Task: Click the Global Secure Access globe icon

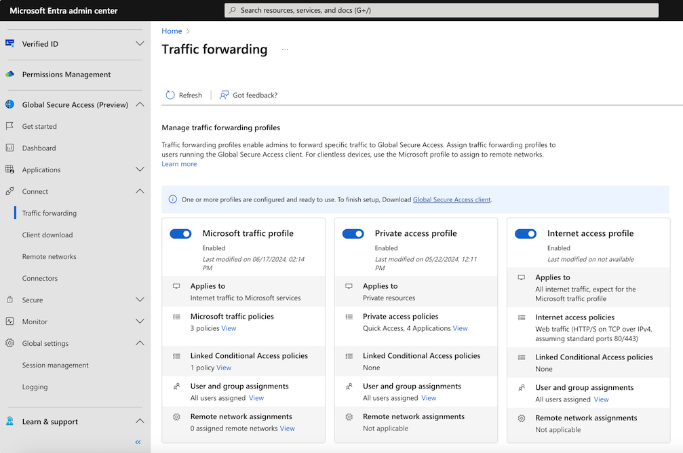Action: [9, 104]
